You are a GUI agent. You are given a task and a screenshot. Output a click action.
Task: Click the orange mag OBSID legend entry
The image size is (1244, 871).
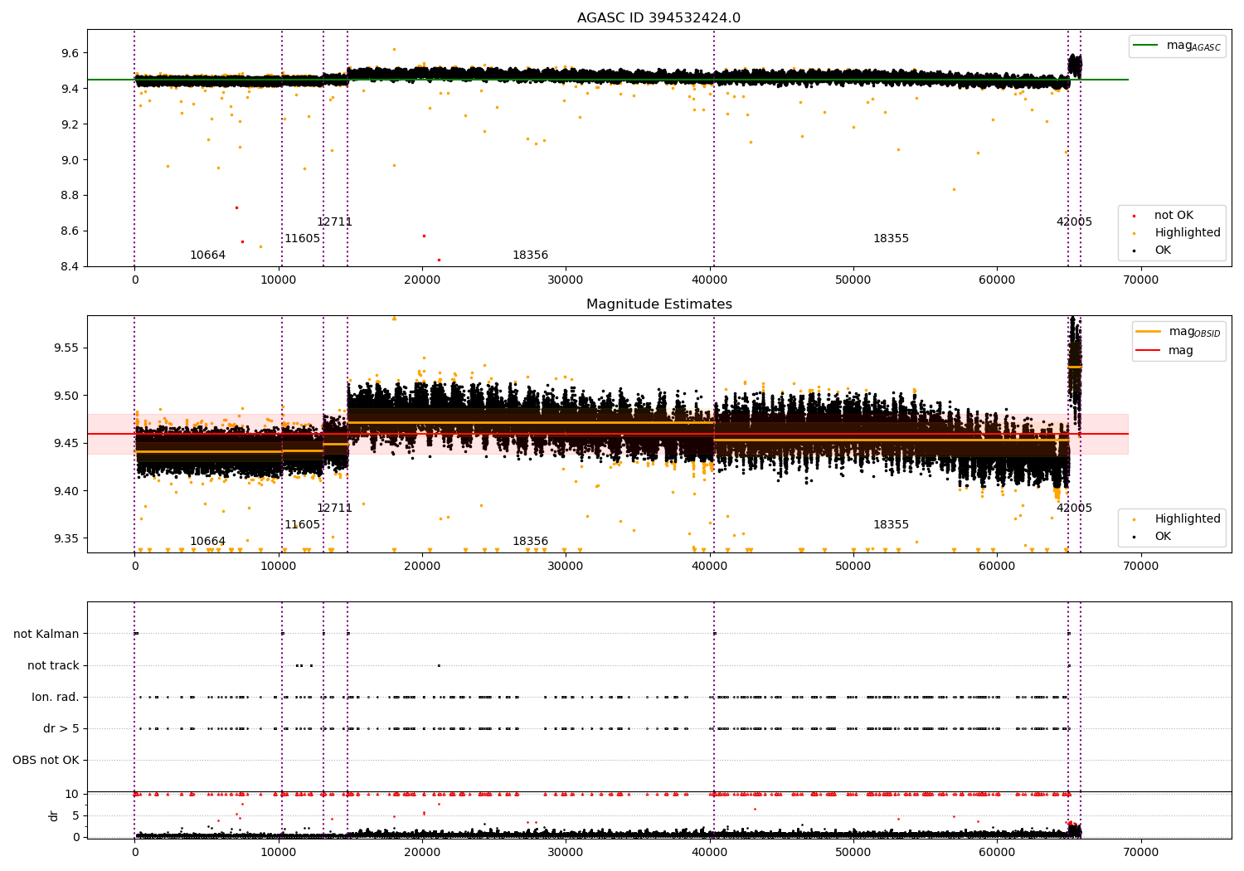click(1178, 332)
